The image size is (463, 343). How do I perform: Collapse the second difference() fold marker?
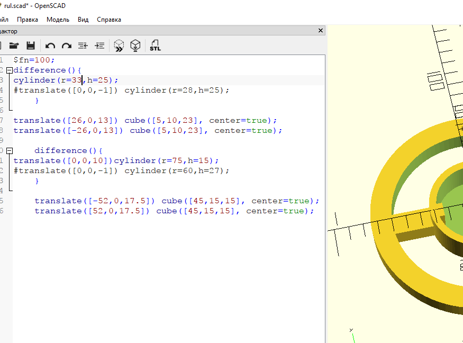pos(10,151)
